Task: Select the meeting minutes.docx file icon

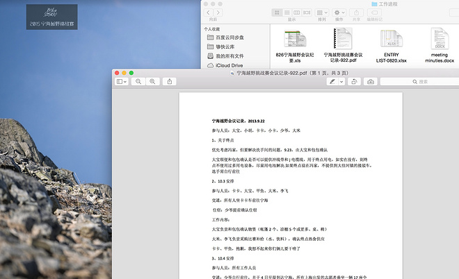Action: coord(440,38)
